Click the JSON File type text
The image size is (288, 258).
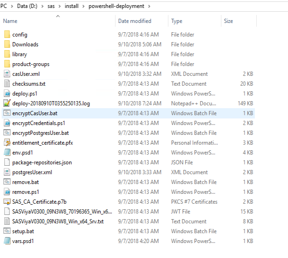(182, 162)
